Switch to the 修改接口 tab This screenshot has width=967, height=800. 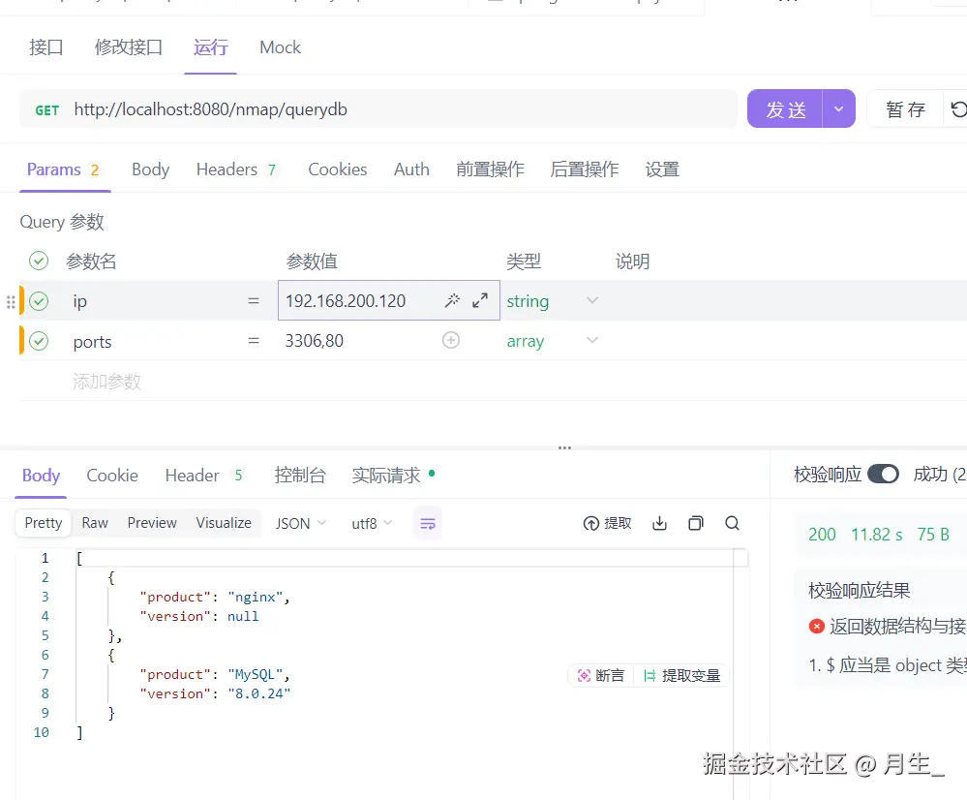coord(129,47)
